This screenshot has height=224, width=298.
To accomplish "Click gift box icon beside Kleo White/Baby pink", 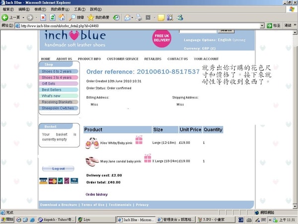I will [139, 140].
